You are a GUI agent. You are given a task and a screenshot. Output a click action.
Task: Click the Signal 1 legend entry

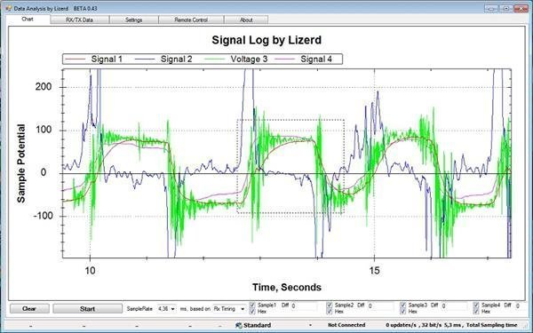point(93,59)
